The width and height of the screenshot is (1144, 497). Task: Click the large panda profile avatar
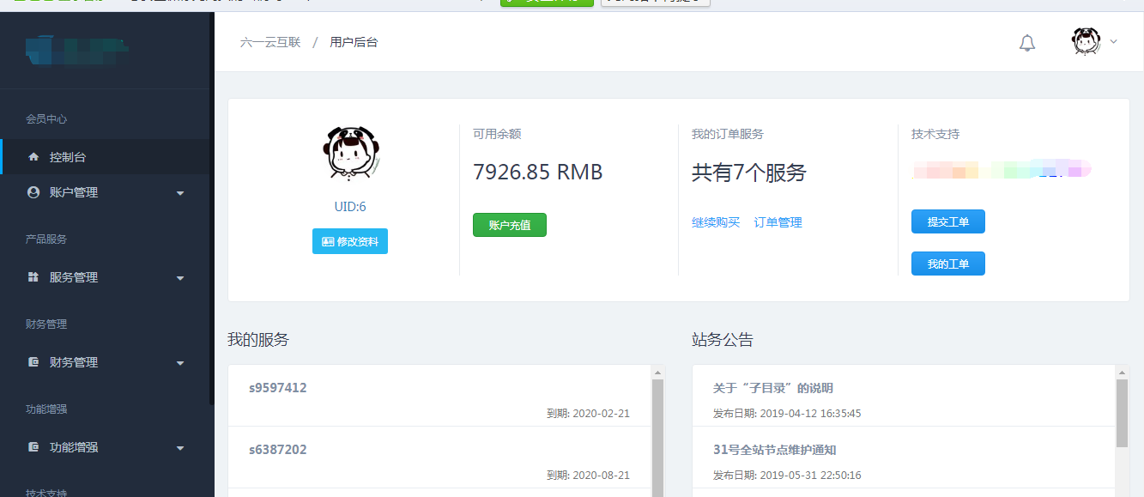(350, 155)
